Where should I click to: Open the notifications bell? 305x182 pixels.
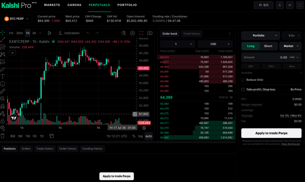[x=280, y=5]
